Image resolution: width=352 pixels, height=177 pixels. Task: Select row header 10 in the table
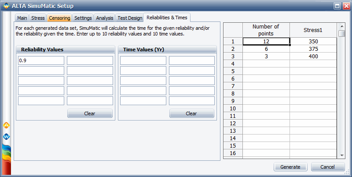233,108
